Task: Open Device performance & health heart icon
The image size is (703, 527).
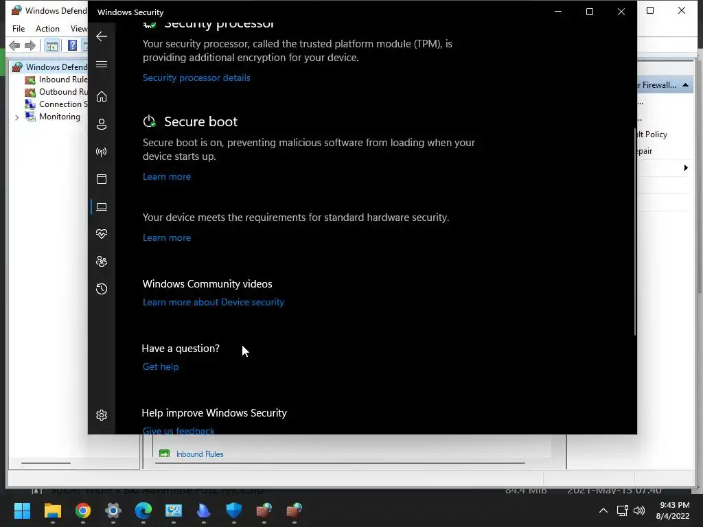Action: (102, 233)
